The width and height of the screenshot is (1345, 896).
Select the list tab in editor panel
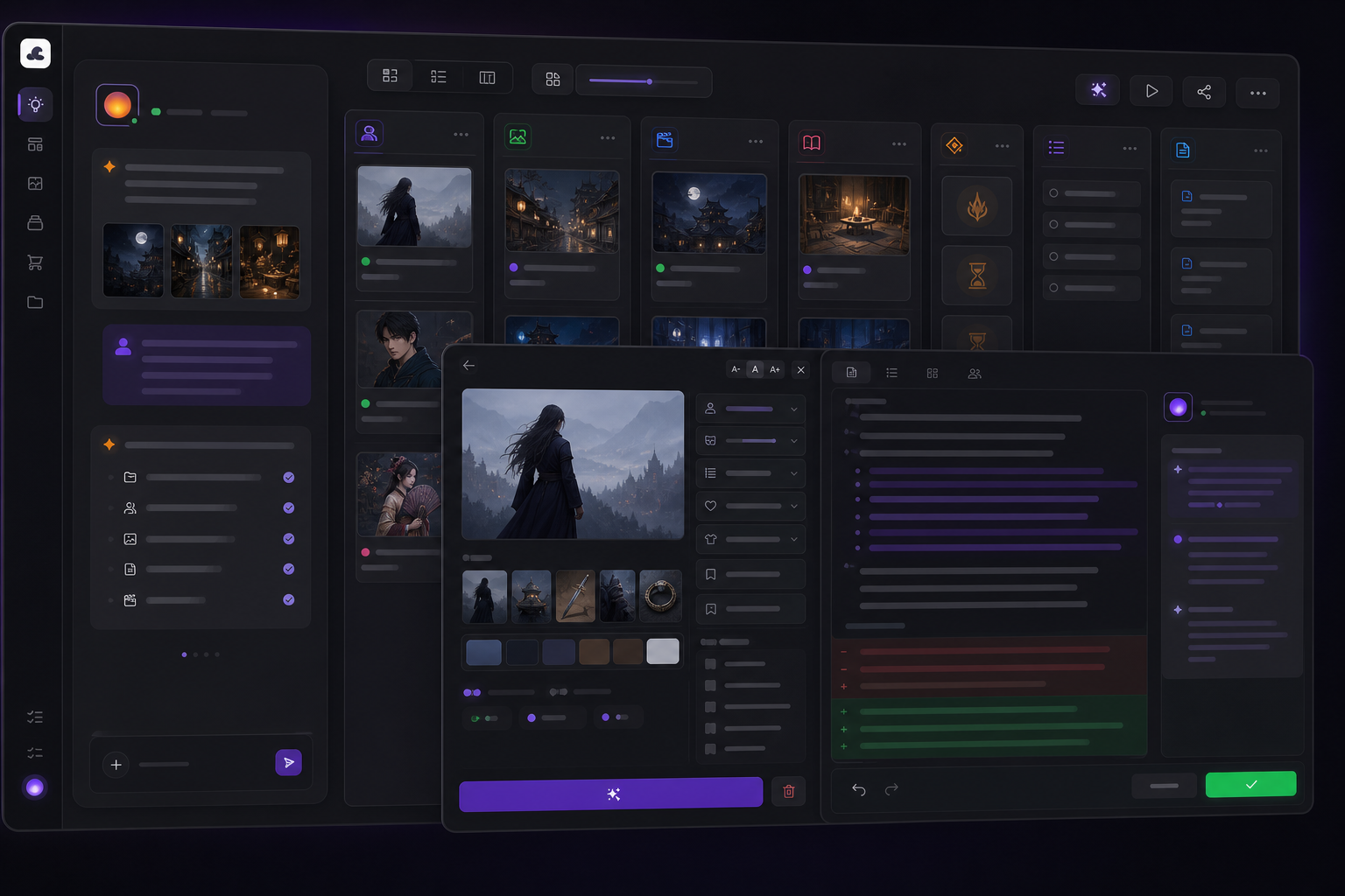click(x=891, y=373)
